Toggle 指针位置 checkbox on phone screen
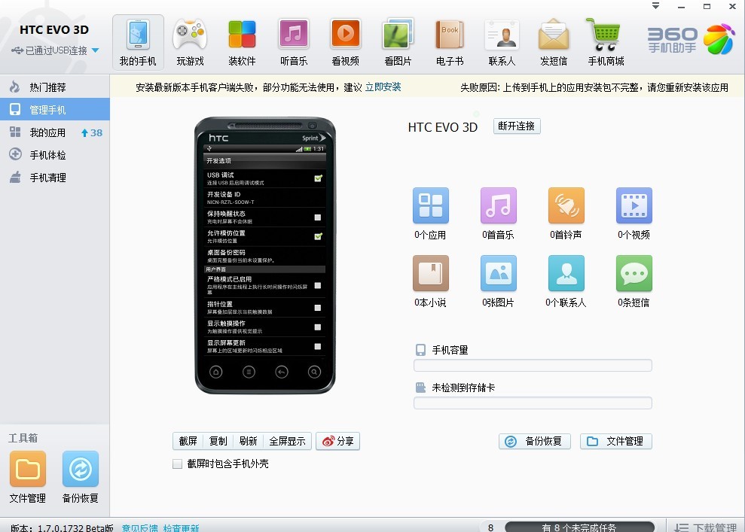This screenshot has width=745, height=532. coord(318,308)
